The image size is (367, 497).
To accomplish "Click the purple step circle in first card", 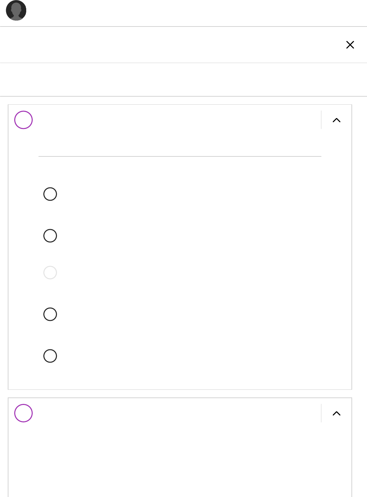I will click(x=23, y=120).
